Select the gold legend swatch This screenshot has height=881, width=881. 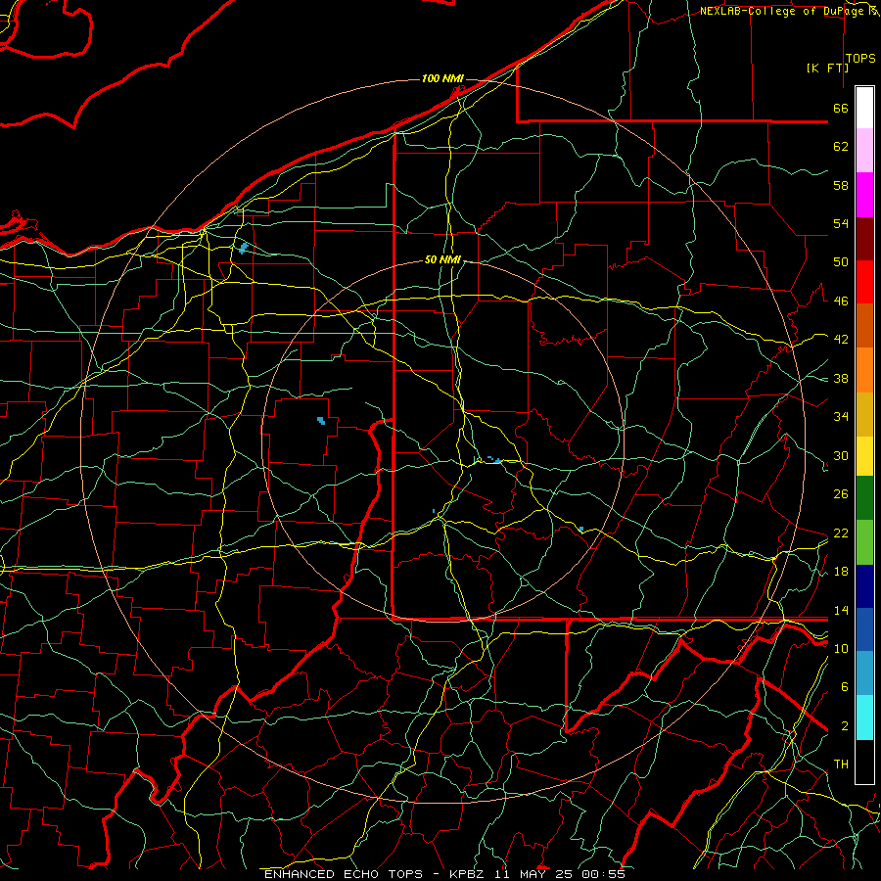click(864, 414)
